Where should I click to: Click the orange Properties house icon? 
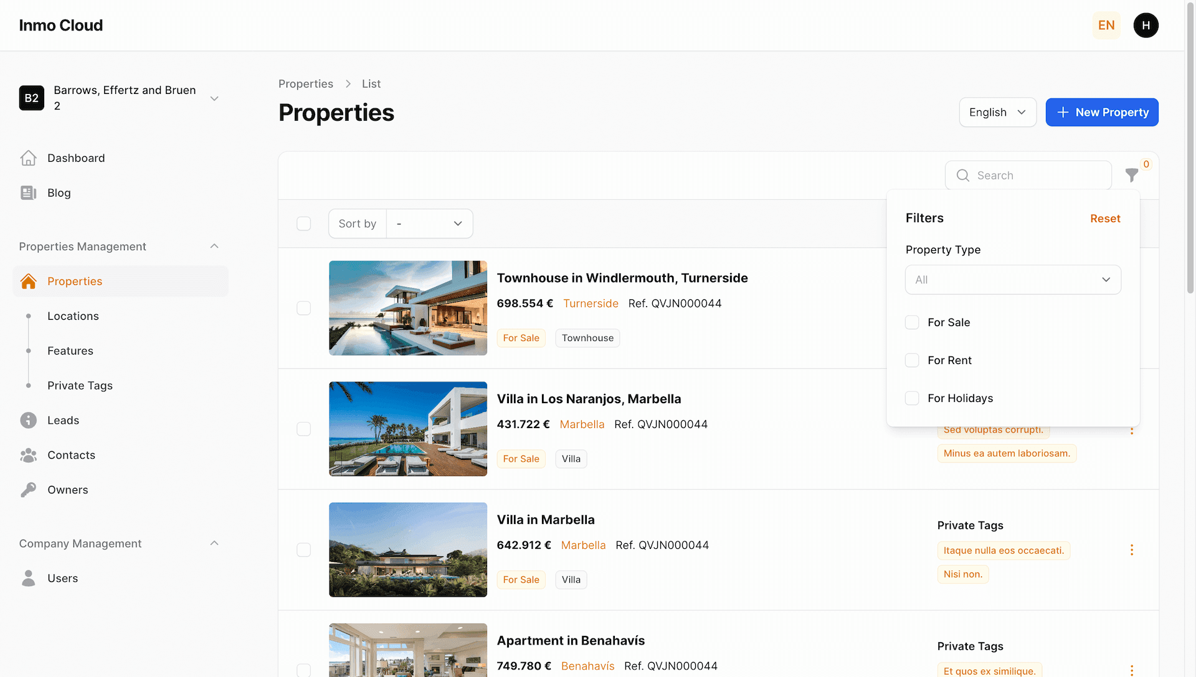[28, 281]
